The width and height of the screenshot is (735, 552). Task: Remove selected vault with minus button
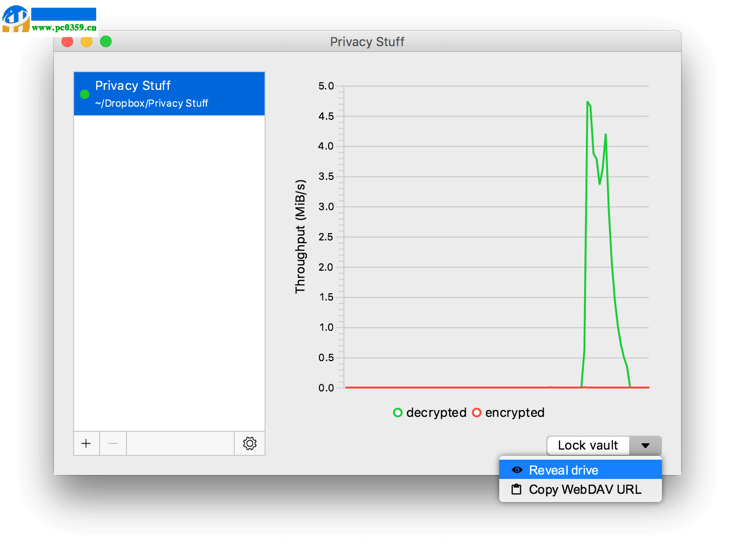(x=113, y=443)
